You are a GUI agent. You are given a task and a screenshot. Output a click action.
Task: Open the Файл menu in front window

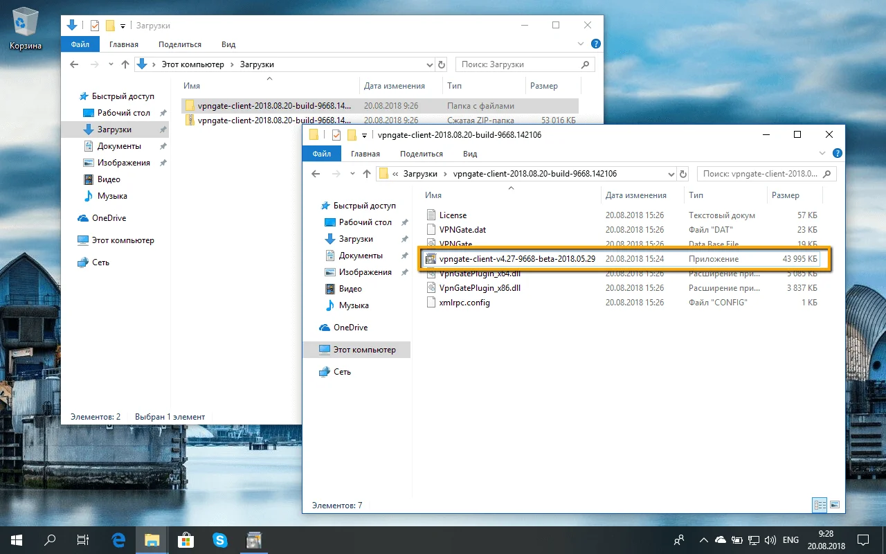coord(322,154)
